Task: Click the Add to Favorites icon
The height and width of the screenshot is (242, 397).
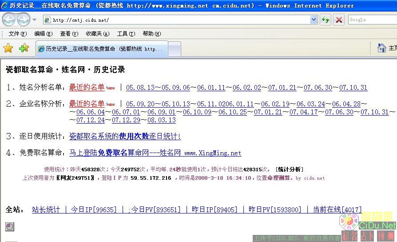Action: click(24, 48)
